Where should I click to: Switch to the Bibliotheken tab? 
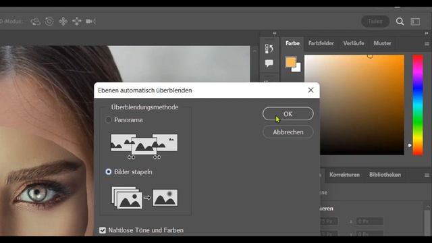385,175
